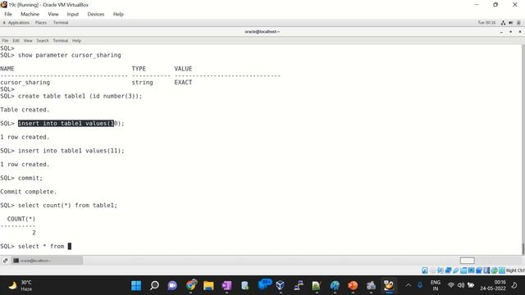Click the workspace switcher in bottom panel
Image resolution: width=525 pixels, height=295 pixels.
tap(467, 261)
